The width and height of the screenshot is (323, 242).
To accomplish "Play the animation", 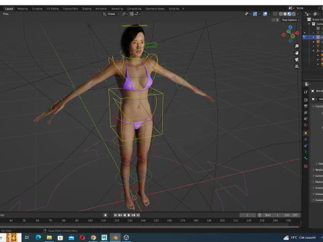I will click(x=129, y=215).
